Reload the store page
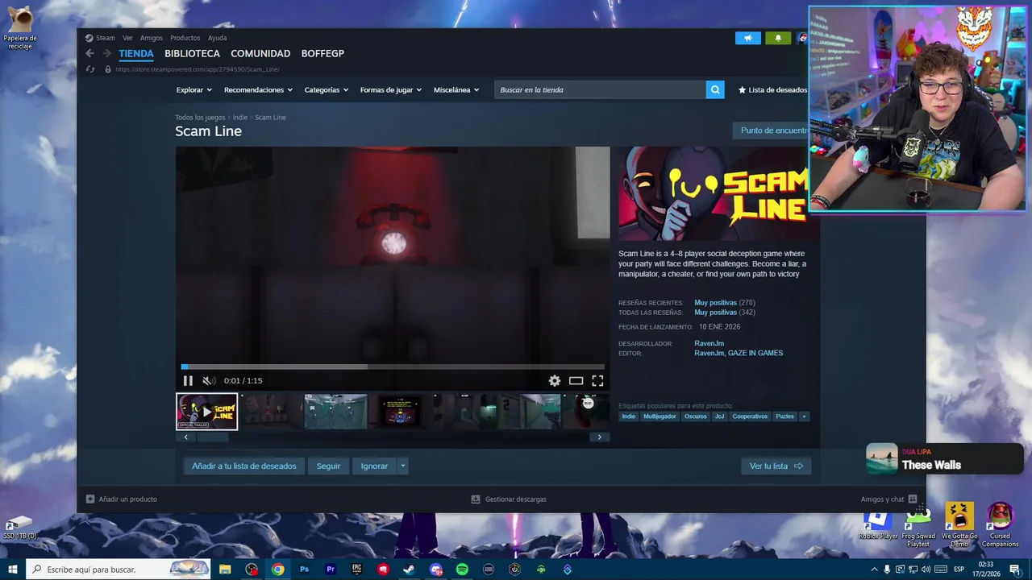The width and height of the screenshot is (1032, 580). [90, 69]
